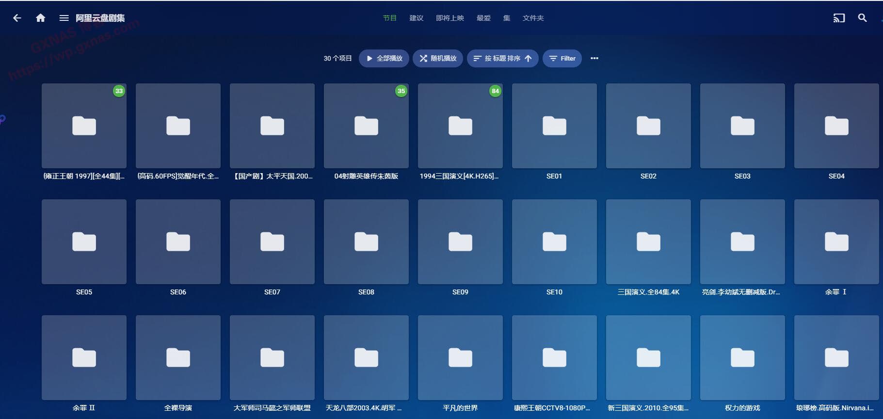Select the 文件夹 tab
Viewport: 883px width, 419px height.
point(533,18)
